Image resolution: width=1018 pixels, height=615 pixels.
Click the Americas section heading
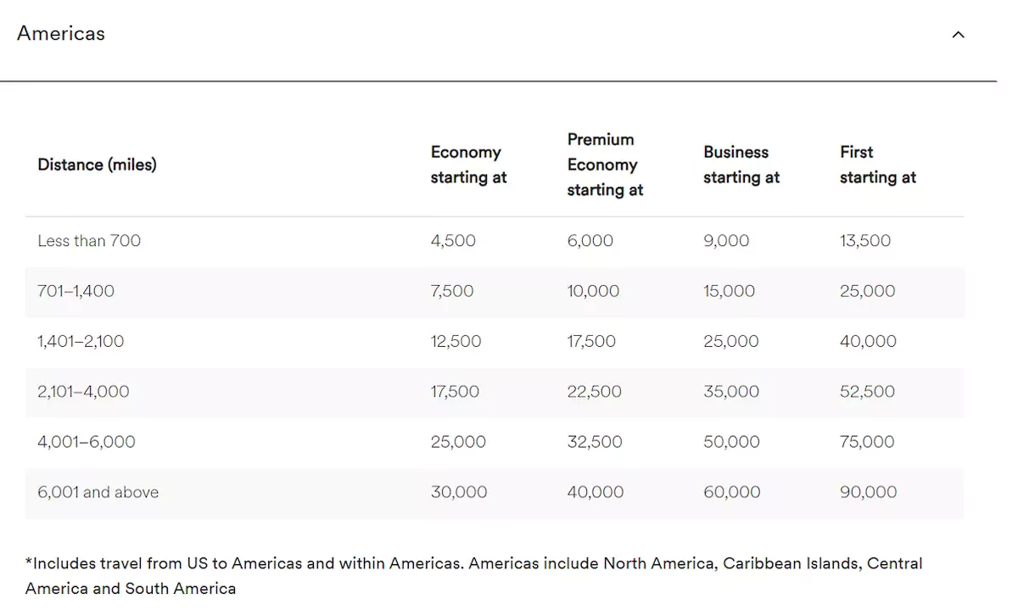(x=61, y=34)
